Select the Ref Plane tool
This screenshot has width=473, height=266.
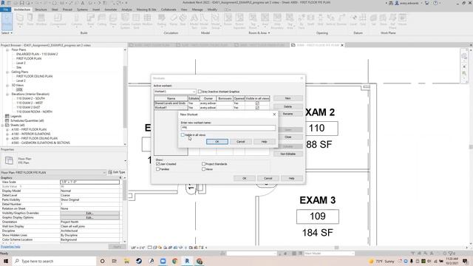[x=392, y=21]
